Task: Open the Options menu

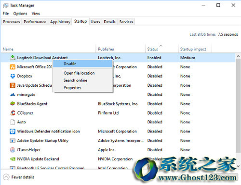Action: coord(20,13)
